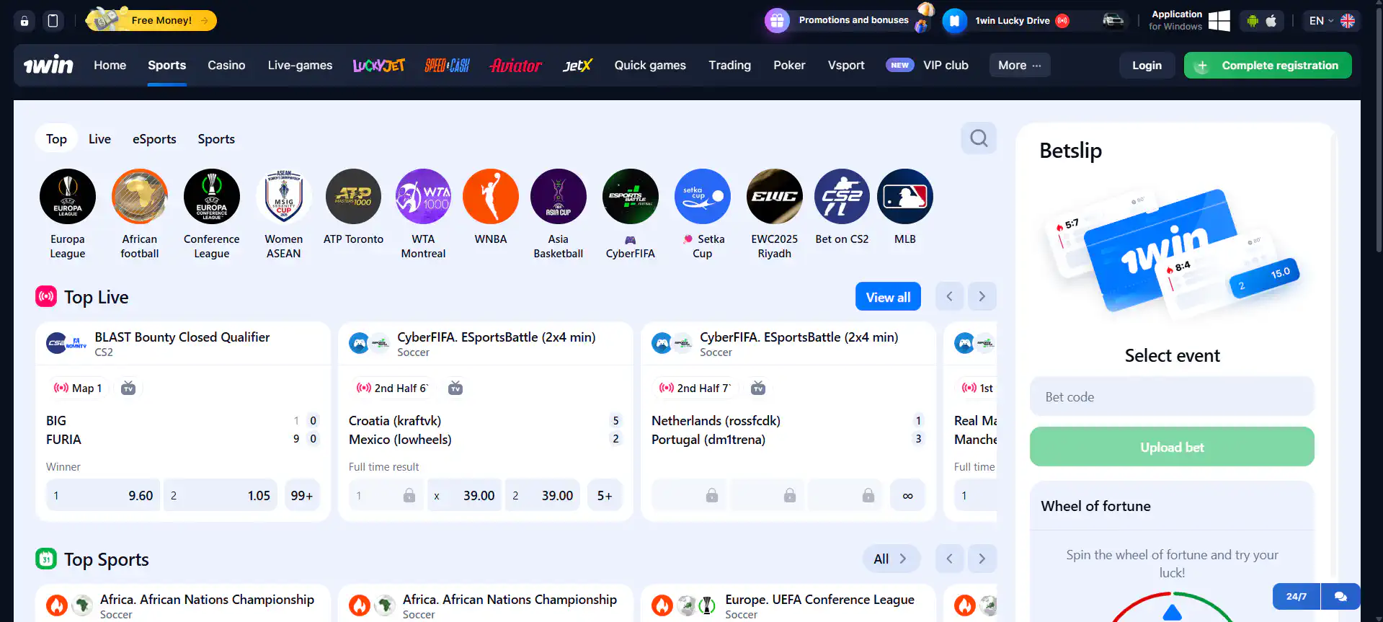Viewport: 1383px width, 622px height.
Task: Open the Android app icon
Action: point(1253,21)
